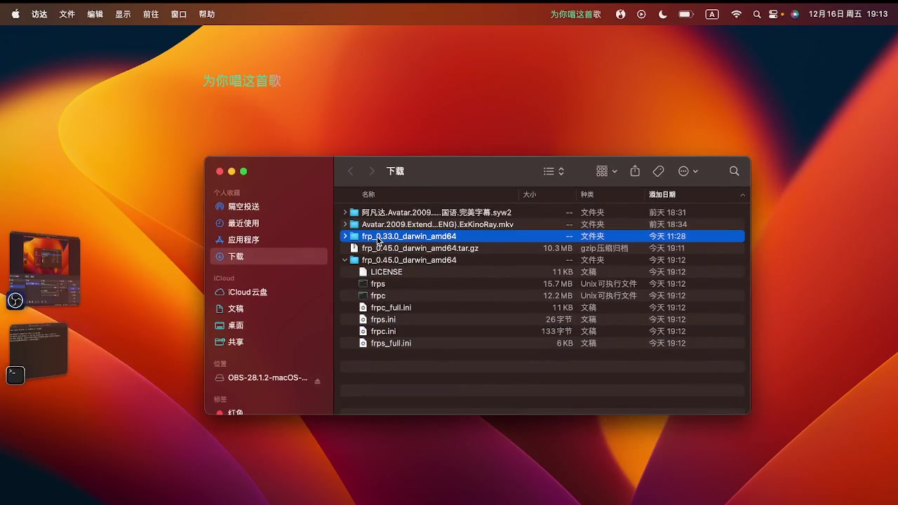Click the Finder search magnifier icon
This screenshot has width=898, height=505.
[735, 171]
